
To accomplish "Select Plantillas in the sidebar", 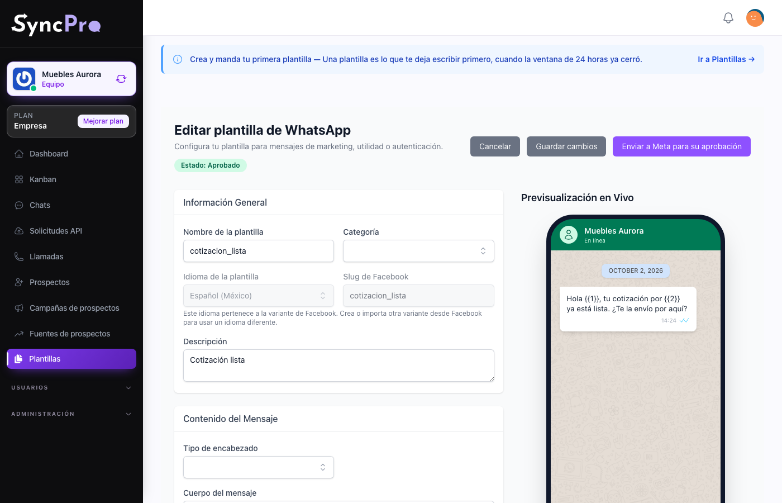I will point(71,359).
